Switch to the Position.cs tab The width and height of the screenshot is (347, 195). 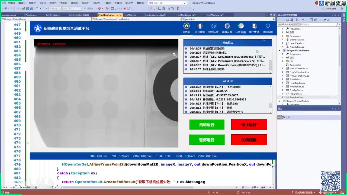(31, 15)
